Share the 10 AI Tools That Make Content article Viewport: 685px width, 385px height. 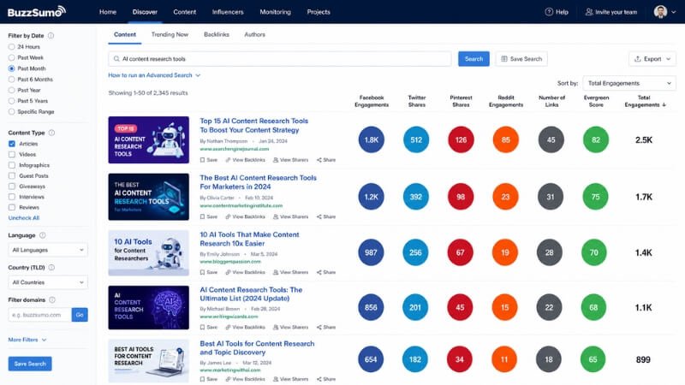[x=326, y=272]
